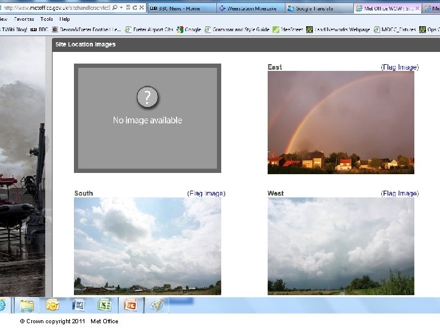Switch to the Weerstation Moerzeke tab
The image size is (440, 330).
[x=251, y=9]
